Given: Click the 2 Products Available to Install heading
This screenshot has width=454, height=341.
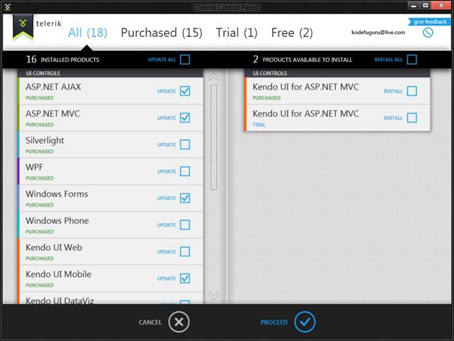Looking at the screenshot, I should coord(303,60).
